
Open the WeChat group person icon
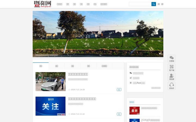[x=171, y=77]
